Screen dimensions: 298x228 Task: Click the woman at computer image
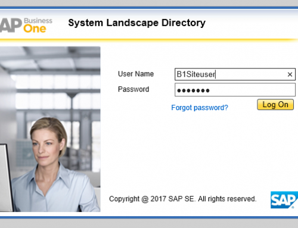pyautogui.click(x=50, y=129)
